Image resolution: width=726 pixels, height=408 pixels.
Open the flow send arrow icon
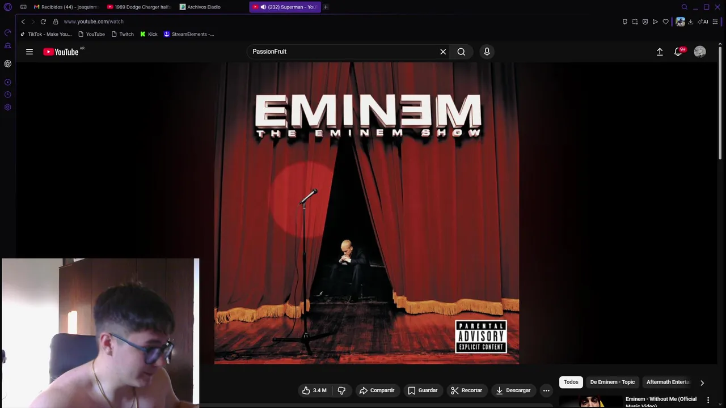[655, 22]
